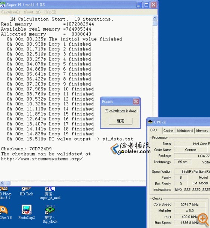Image resolution: width=210 pixels, height=228 pixels.
Task: Close the Finish dialog with its X
Action: click(x=136, y=102)
